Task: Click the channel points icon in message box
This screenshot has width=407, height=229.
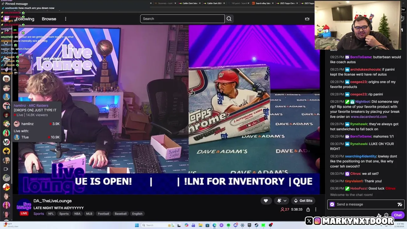Action: tap(332, 205)
